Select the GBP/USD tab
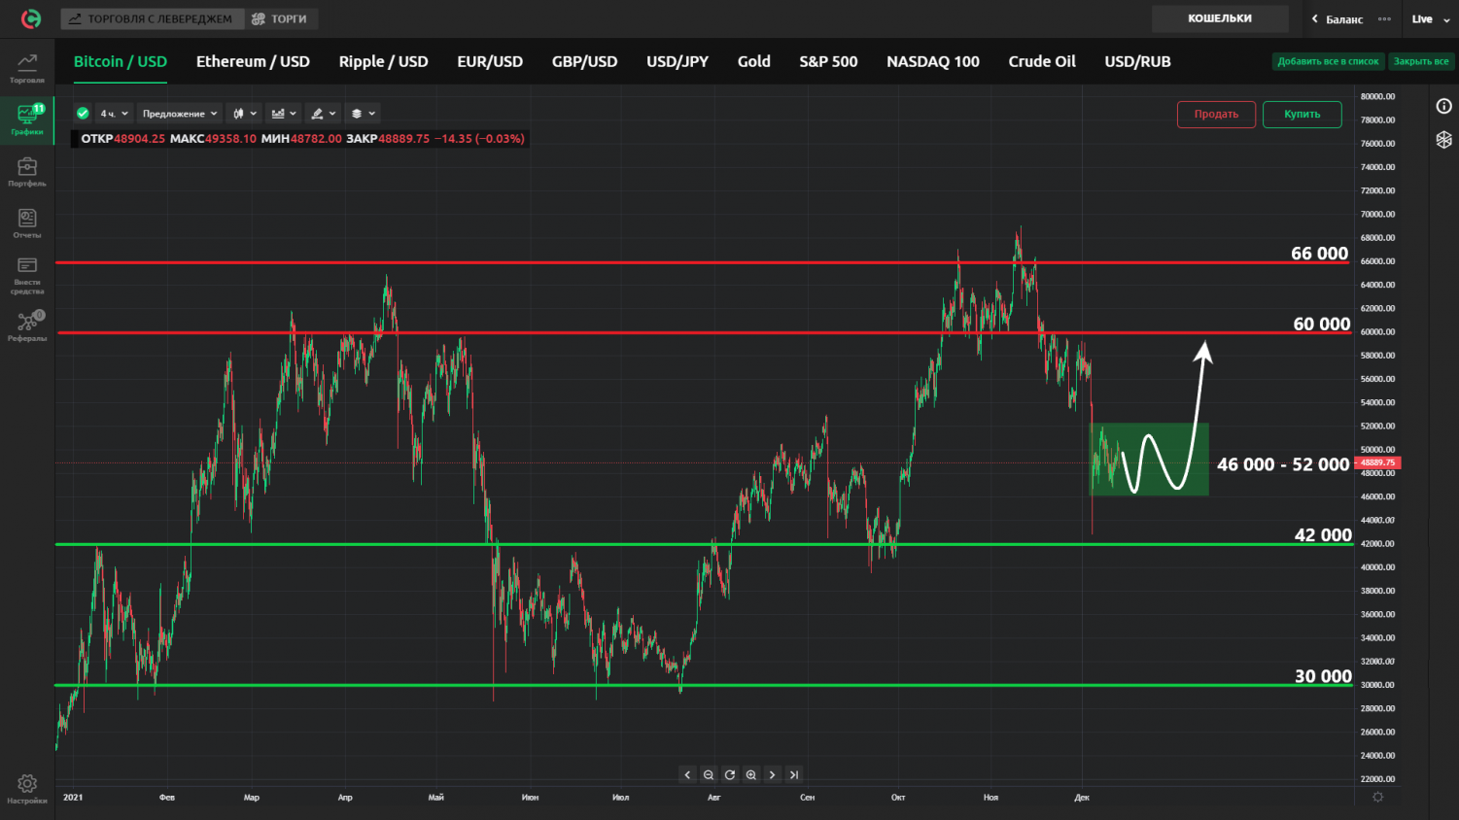Viewport: 1459px width, 820px height. point(584,61)
